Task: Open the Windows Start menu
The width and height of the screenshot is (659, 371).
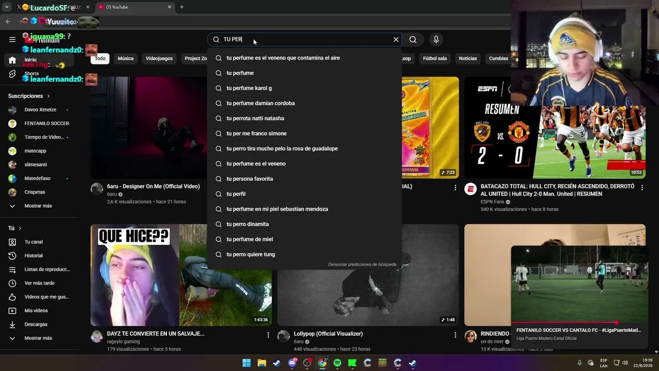Action: 247,363
